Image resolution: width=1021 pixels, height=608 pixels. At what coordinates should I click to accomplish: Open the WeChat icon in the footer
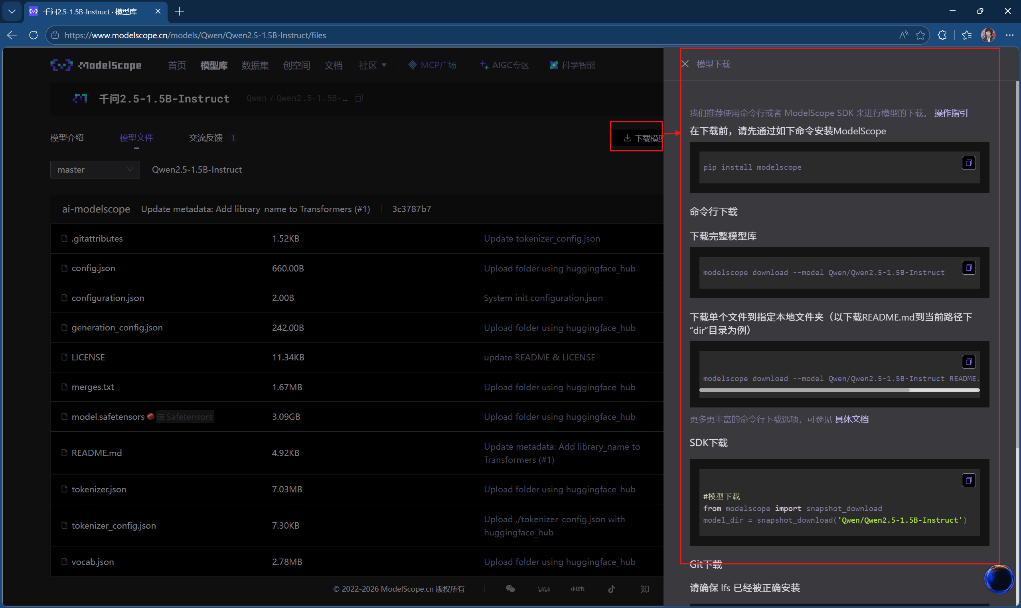pos(510,589)
